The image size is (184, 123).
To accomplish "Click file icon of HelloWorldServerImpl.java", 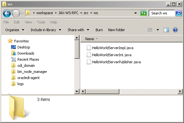I will click(x=89, y=48).
